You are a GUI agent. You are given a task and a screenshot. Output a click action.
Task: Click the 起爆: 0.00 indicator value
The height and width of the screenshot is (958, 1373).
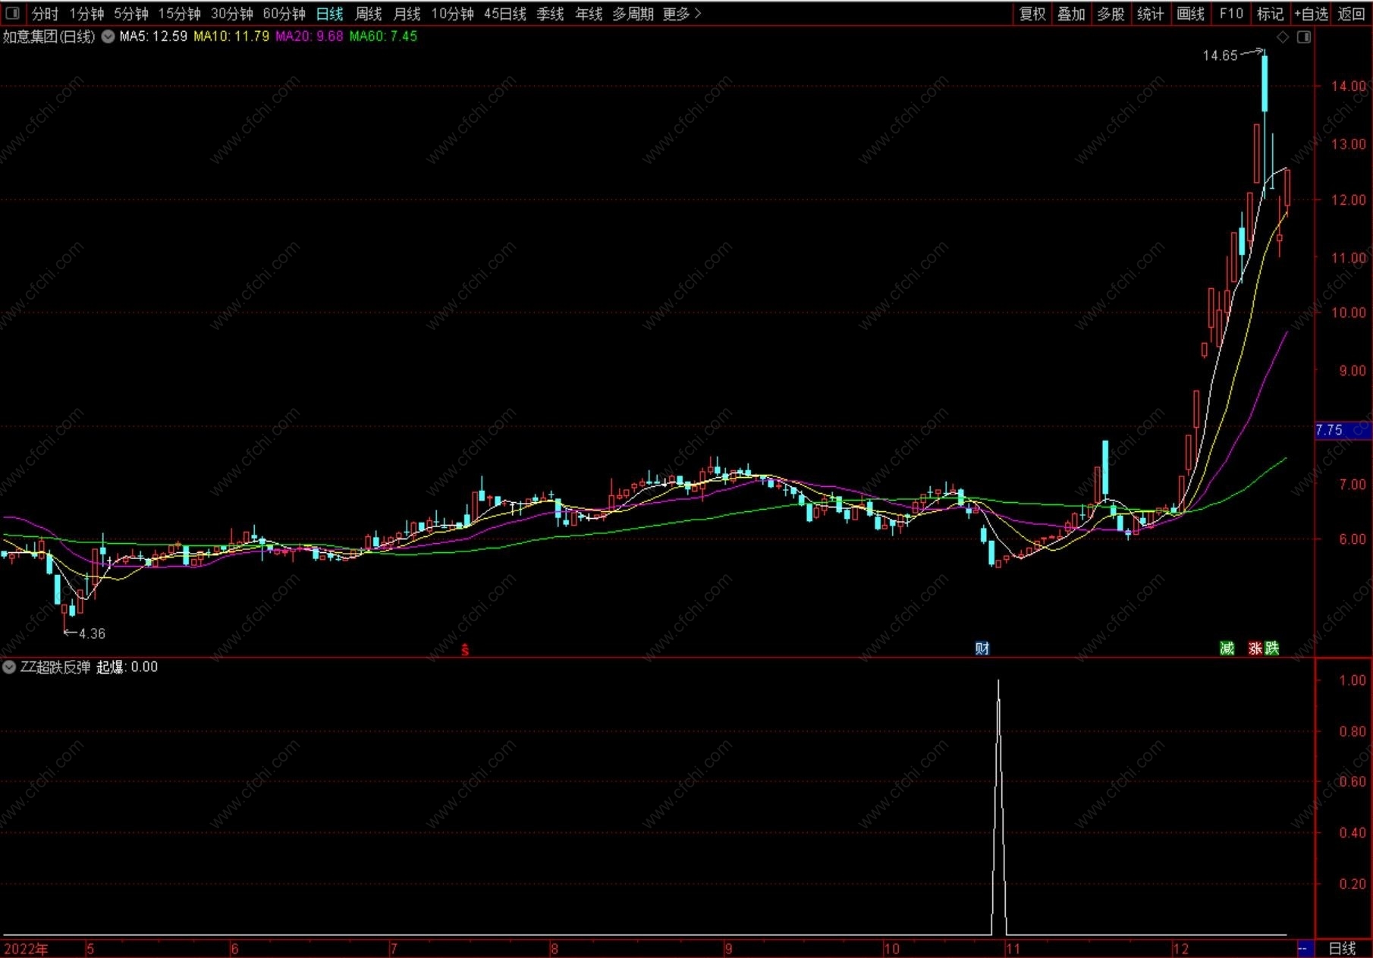point(127,667)
